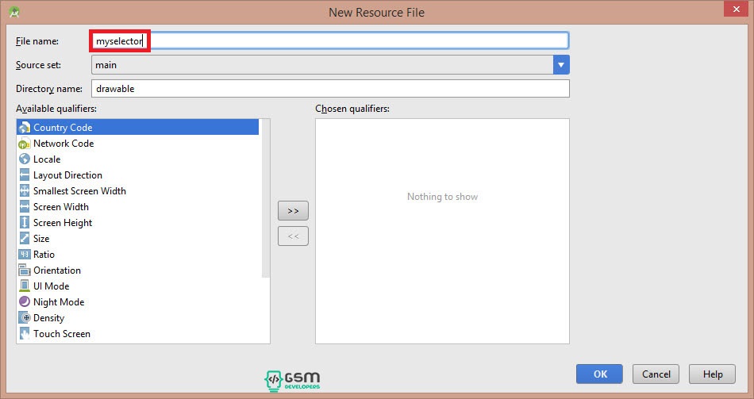Open the Source set dropdown arrow
Image resolution: width=754 pixels, height=399 pixels.
click(x=561, y=65)
